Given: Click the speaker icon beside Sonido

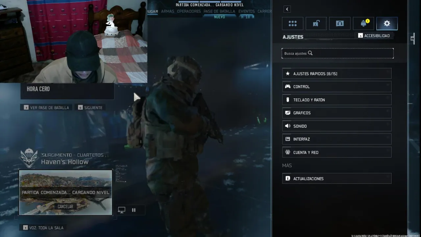Looking at the screenshot, I should (x=288, y=126).
